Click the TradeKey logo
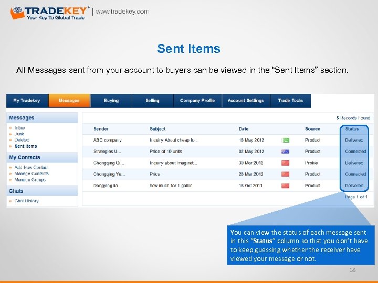The height and width of the screenshot is (283, 378). coord(49,13)
